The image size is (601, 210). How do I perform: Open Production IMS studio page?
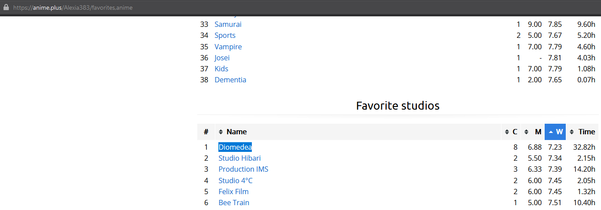click(x=243, y=169)
